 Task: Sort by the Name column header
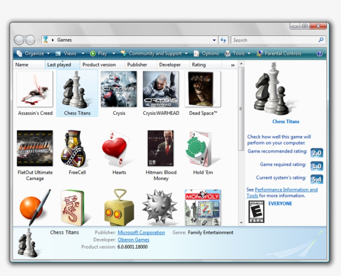point(29,65)
